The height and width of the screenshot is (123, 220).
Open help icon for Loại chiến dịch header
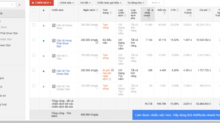125,15
